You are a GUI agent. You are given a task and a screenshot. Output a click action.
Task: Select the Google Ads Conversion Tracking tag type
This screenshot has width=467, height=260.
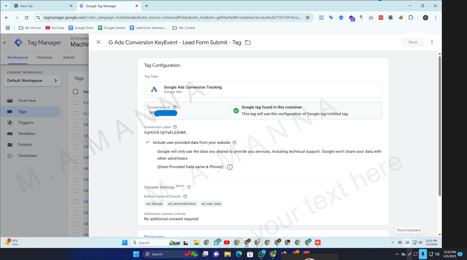pos(263,90)
